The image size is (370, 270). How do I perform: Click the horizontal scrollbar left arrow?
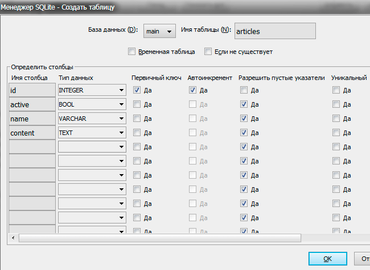pyautogui.click(x=12, y=237)
